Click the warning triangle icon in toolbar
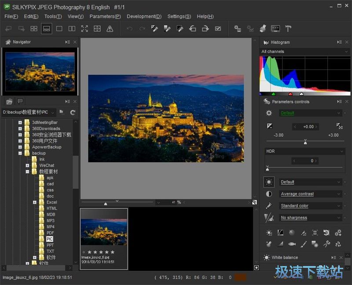Viewport: 352px width, 285px height. point(110,29)
